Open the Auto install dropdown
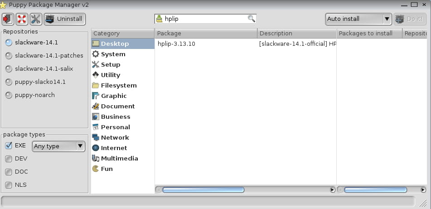Viewport: 431px width, 209px height. (358, 19)
